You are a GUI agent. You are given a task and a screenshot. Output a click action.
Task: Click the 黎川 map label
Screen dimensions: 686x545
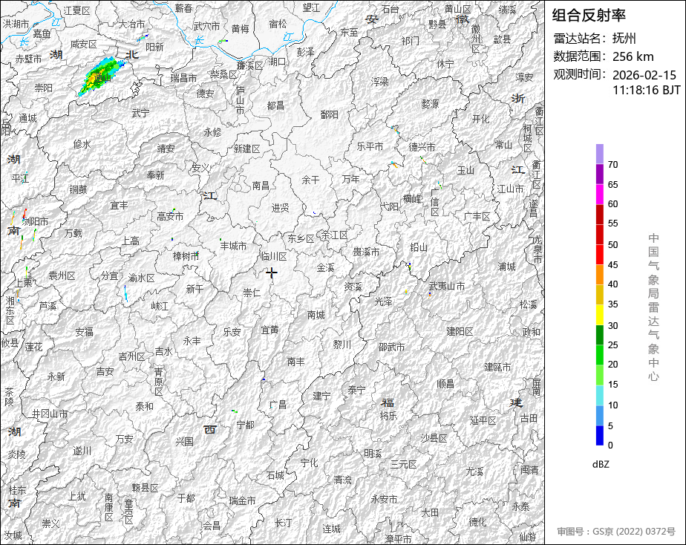tap(342, 345)
